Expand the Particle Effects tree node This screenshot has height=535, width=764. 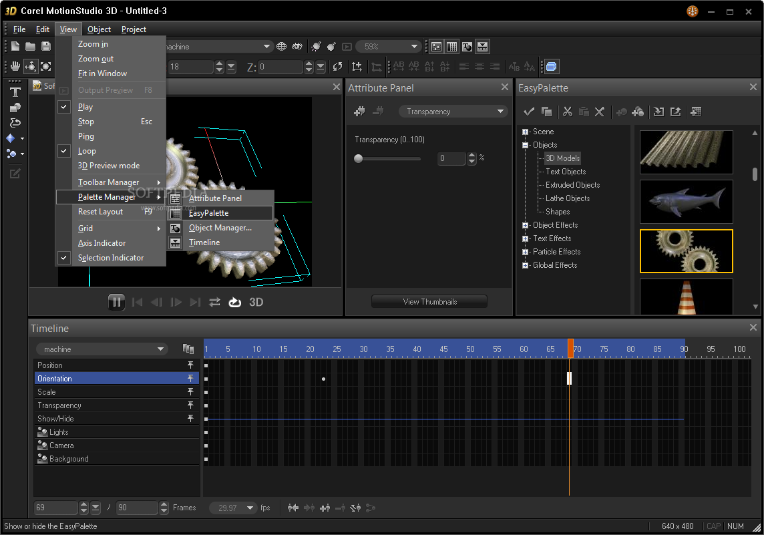click(525, 252)
